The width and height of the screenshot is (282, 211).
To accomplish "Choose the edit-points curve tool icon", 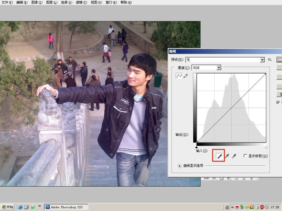I will click(x=179, y=76).
